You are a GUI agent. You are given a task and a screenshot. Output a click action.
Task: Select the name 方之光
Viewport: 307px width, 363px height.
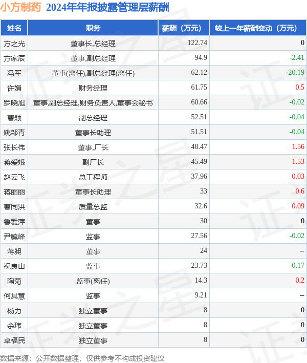click(14, 44)
